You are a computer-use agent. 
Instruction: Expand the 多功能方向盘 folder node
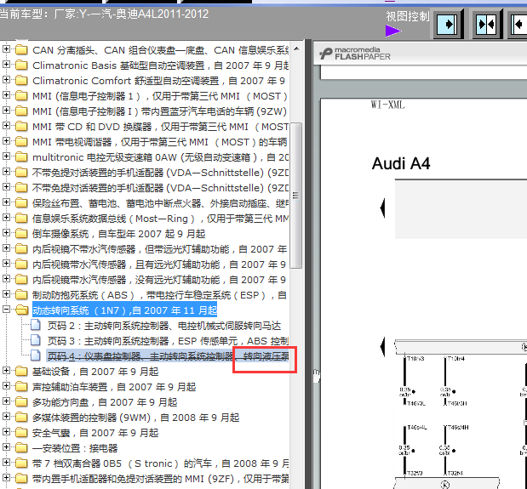(6, 401)
